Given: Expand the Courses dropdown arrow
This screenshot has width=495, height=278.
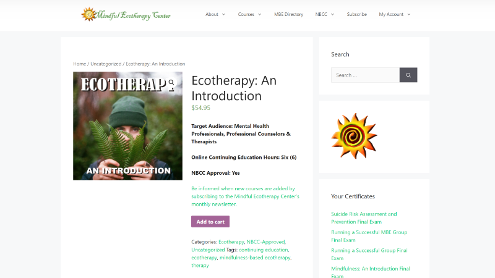Looking at the screenshot, I should [x=259, y=14].
